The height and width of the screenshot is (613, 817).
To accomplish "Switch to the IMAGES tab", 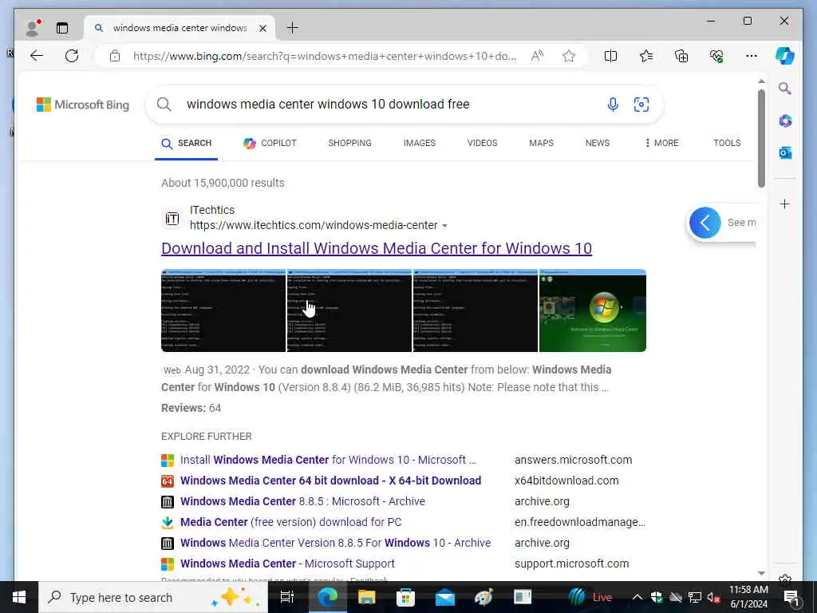I will click(x=420, y=144).
